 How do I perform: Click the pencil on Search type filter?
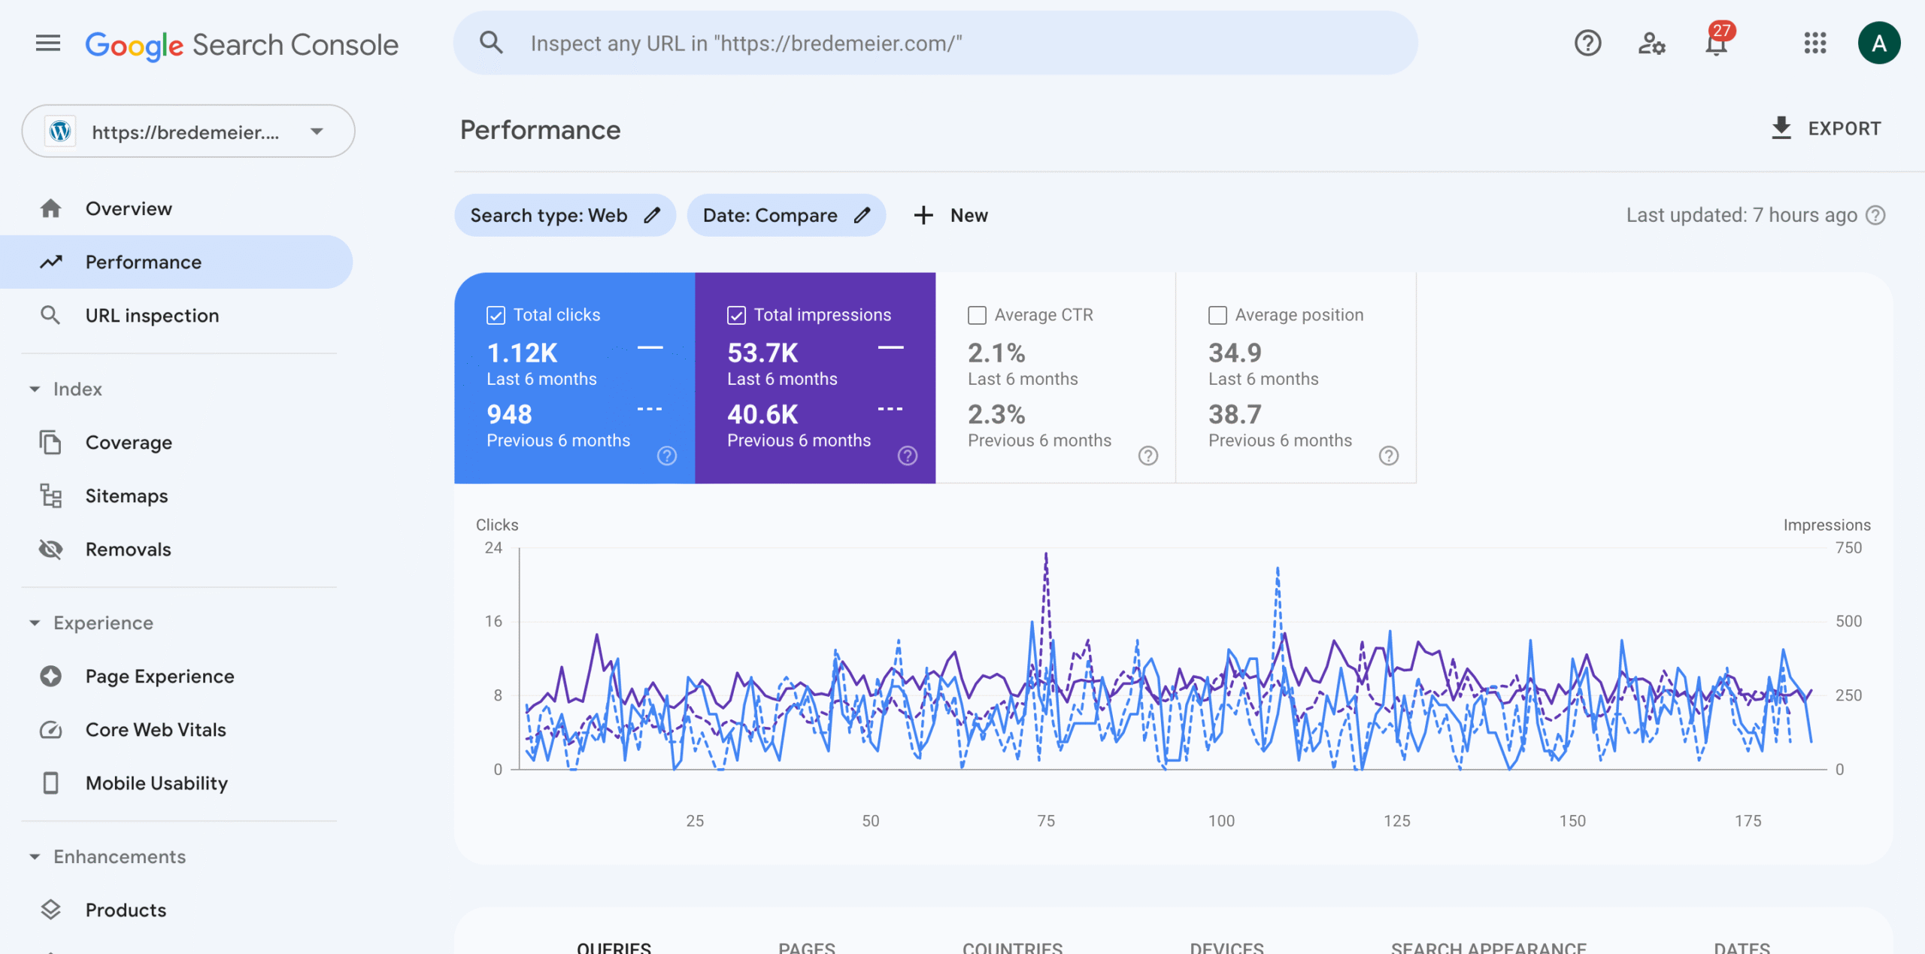click(652, 216)
